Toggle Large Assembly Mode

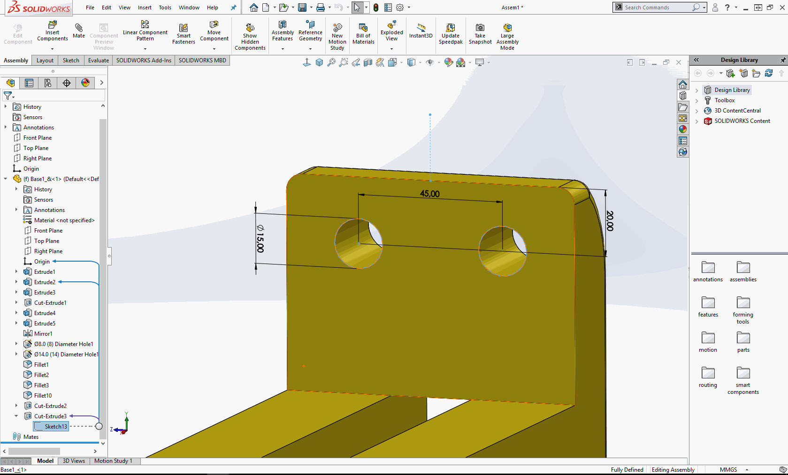point(507,28)
